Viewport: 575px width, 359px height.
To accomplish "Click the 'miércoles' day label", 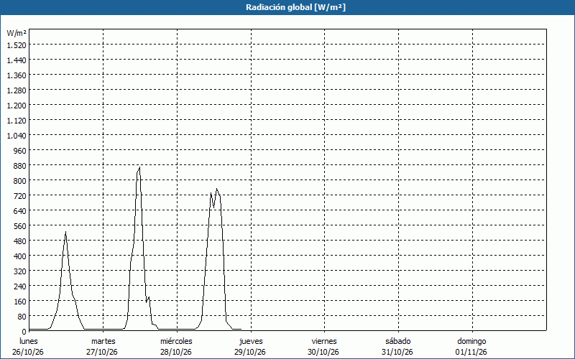I will pos(176,341).
